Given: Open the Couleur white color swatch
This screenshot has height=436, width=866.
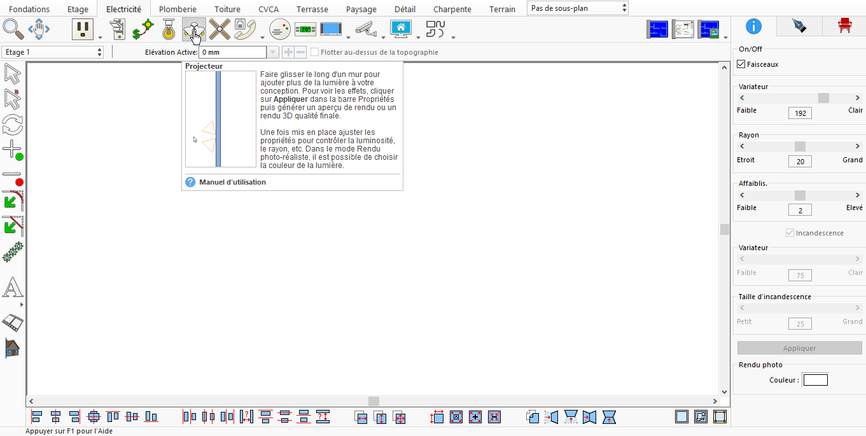Looking at the screenshot, I should [x=815, y=380].
